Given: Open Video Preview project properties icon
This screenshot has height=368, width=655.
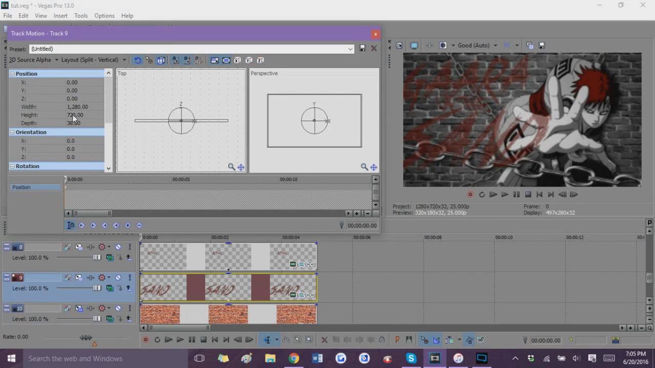Looking at the screenshot, I should (x=400, y=45).
